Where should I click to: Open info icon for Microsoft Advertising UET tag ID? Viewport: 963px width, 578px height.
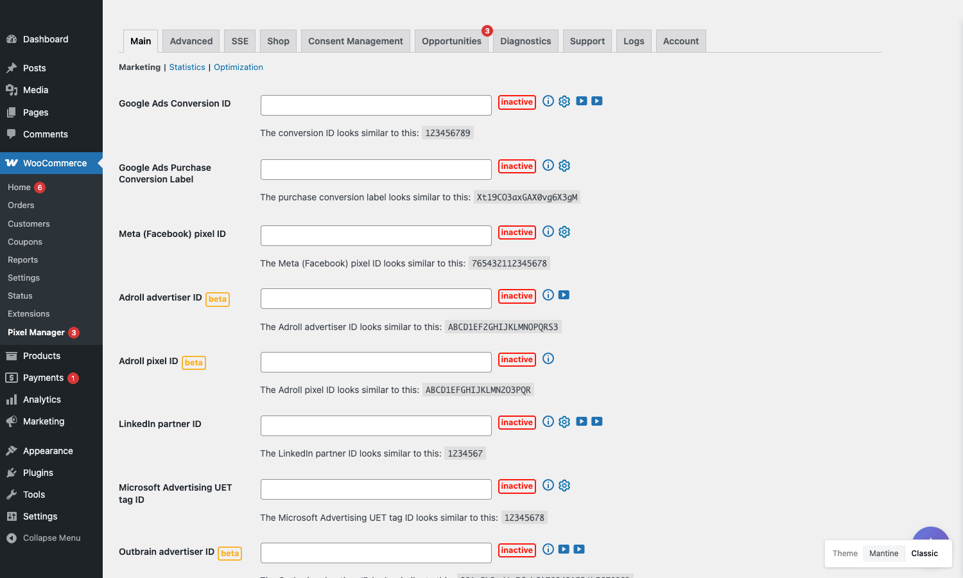pos(548,485)
